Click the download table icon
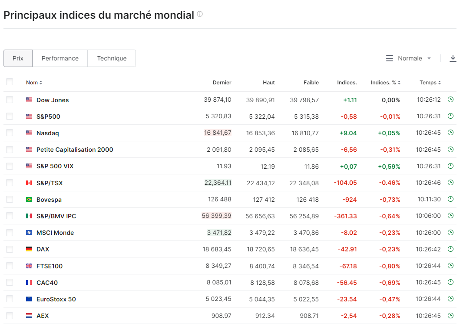The image size is (463, 324). point(453,58)
